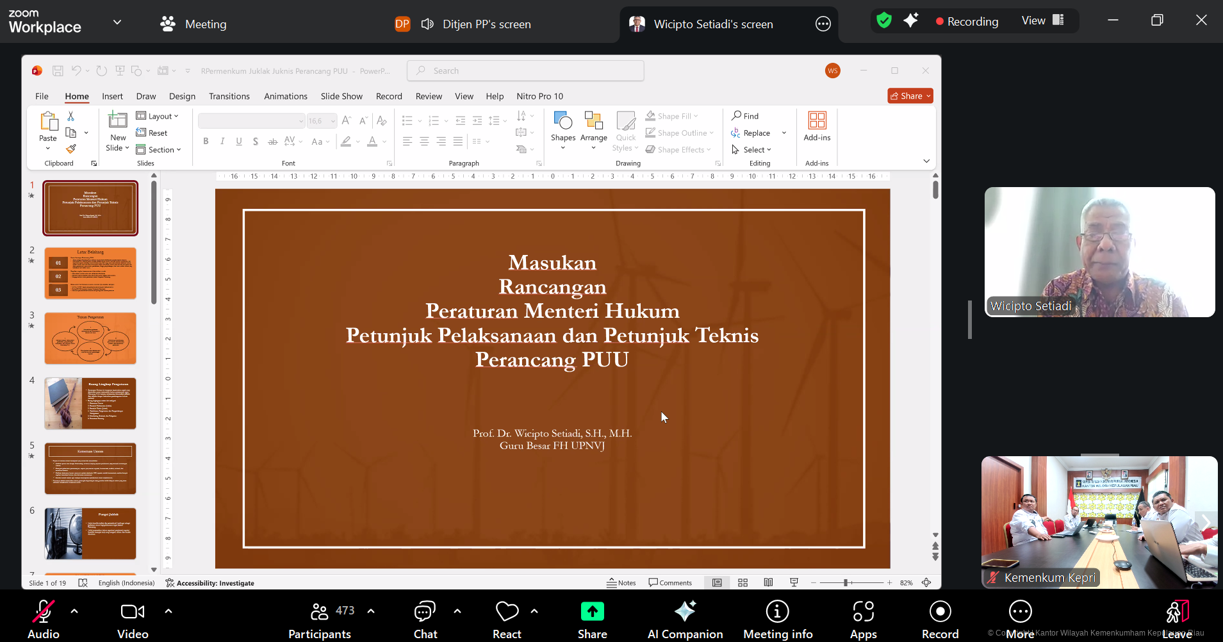Switch to the Animations ribbon tab

[x=285, y=96]
